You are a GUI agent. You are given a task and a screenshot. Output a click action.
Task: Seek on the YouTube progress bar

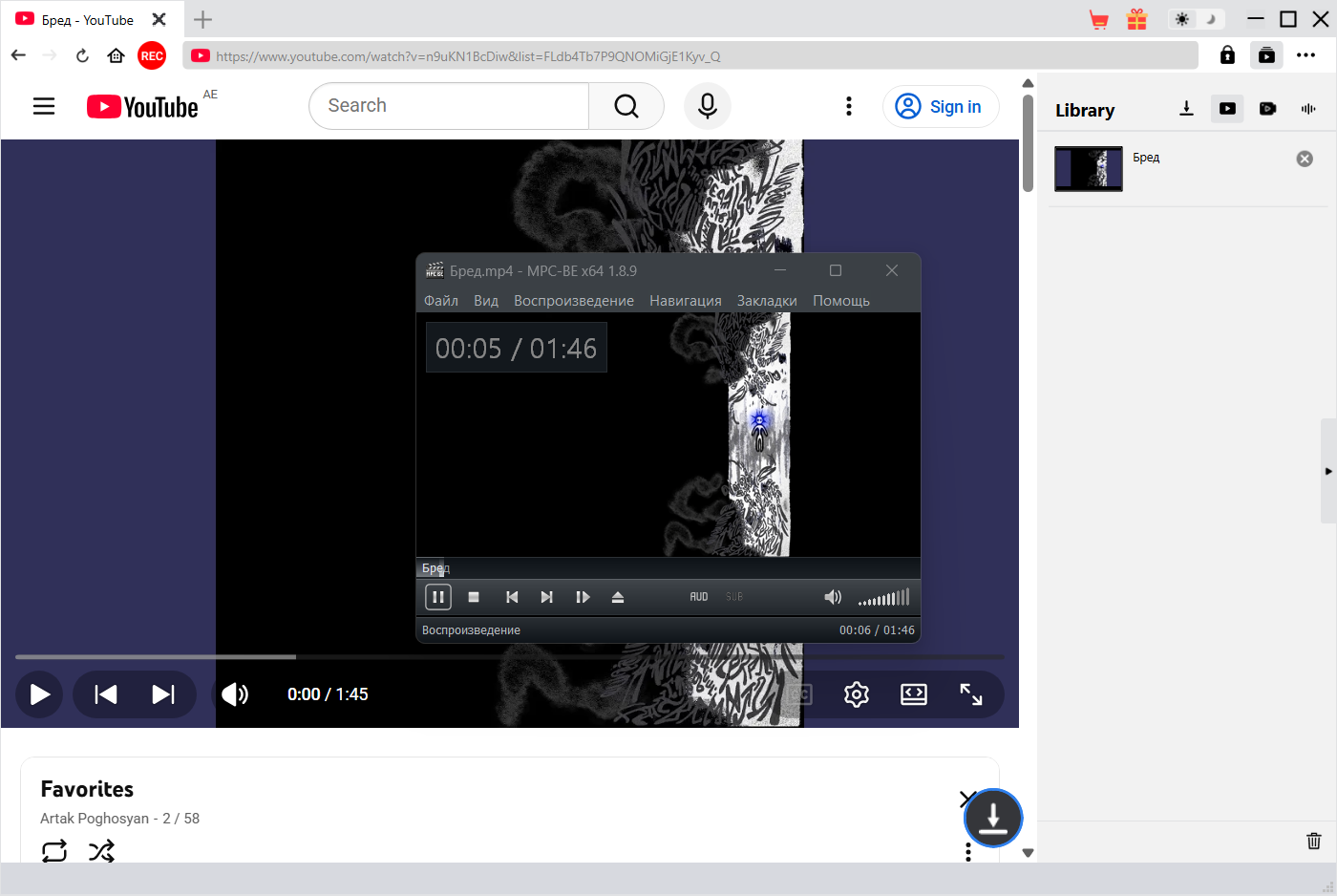510,657
